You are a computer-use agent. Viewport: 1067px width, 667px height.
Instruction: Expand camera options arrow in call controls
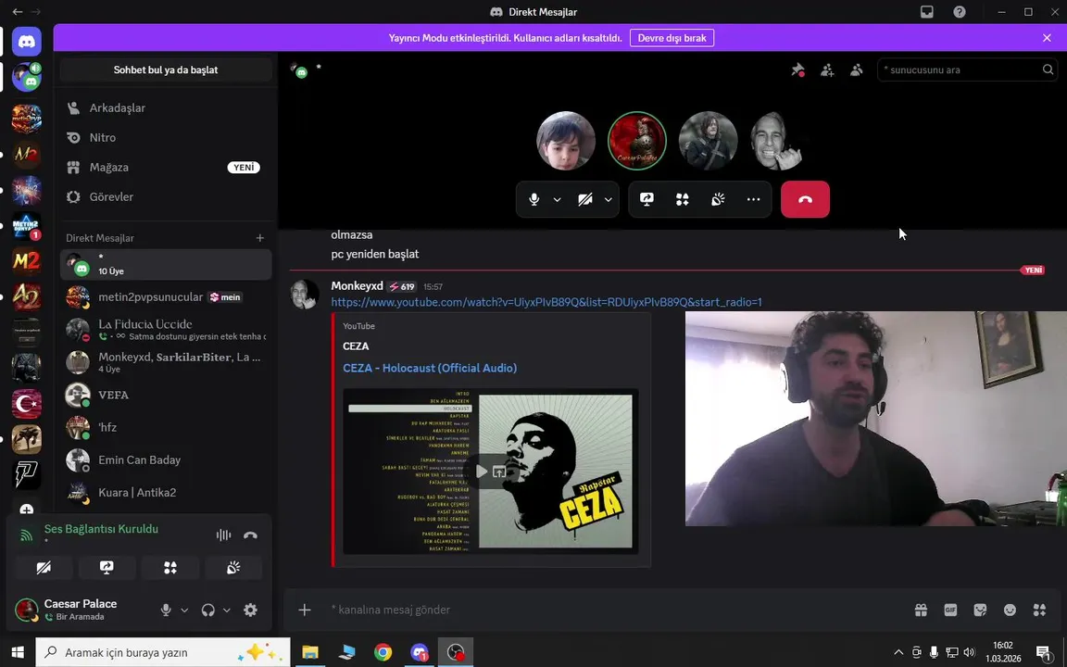pyautogui.click(x=609, y=199)
